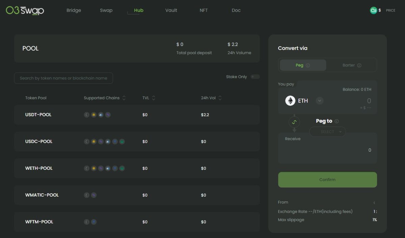Click the 24h Volume label in POOL header
Viewport: 405px width, 238px height.
coord(239,53)
